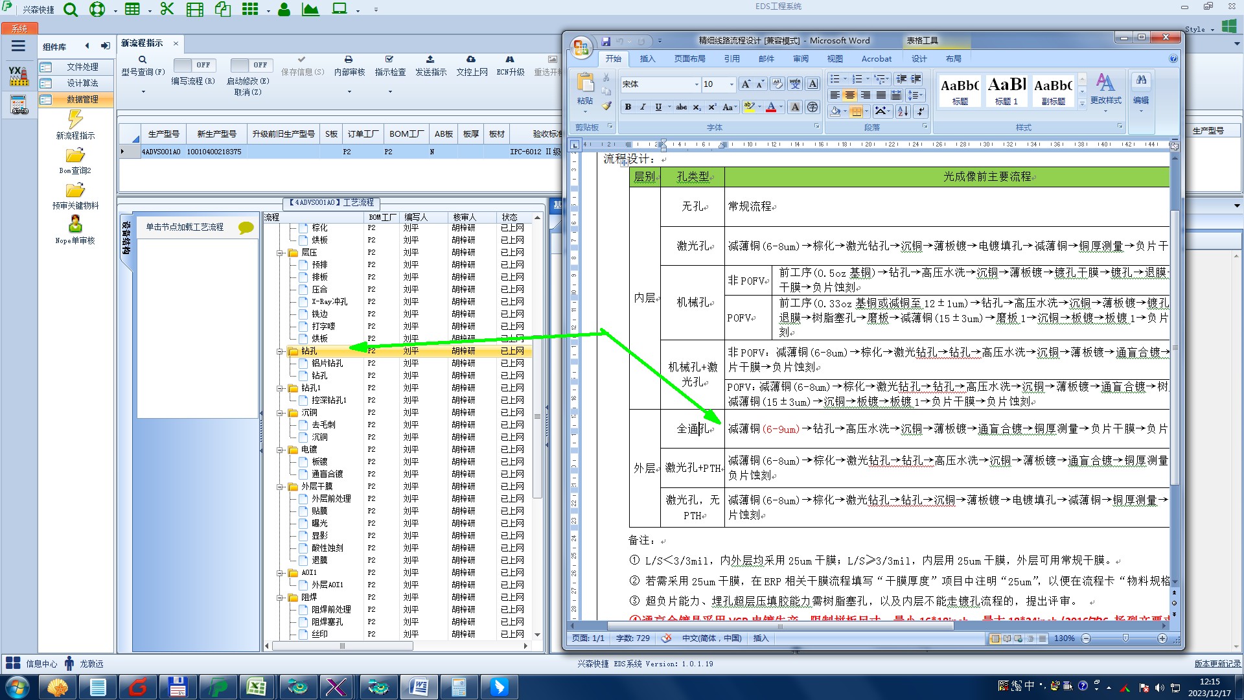Collapse the 电镀 folder node

click(280, 450)
